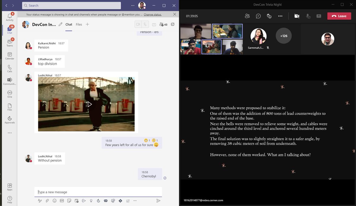Viewport: 356px width, 206px height.
Task: Unmute the microphone in the meeting
Action: click(x=308, y=16)
